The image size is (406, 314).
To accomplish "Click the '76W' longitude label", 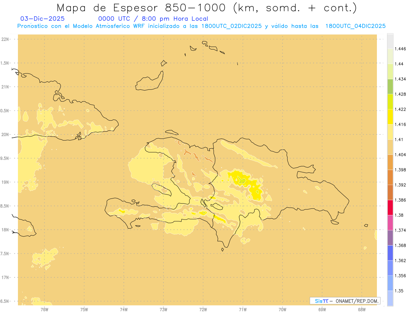I will point(44,310).
